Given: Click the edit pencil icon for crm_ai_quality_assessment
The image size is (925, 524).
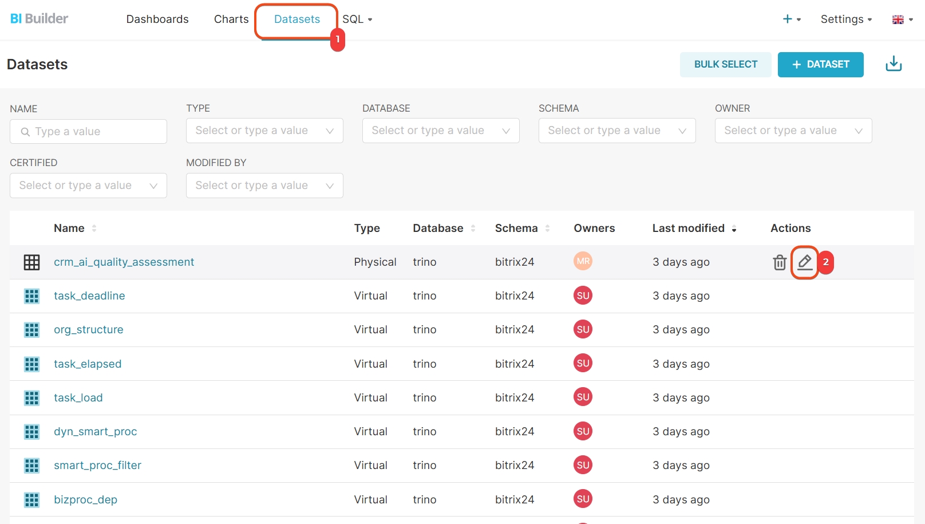Looking at the screenshot, I should pyautogui.click(x=804, y=262).
